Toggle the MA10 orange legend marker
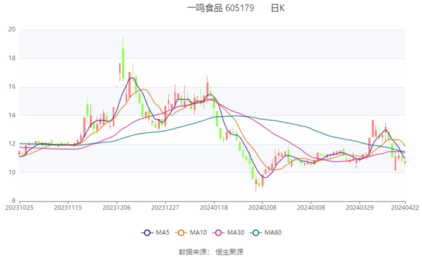The image size is (422, 257). coord(181,232)
